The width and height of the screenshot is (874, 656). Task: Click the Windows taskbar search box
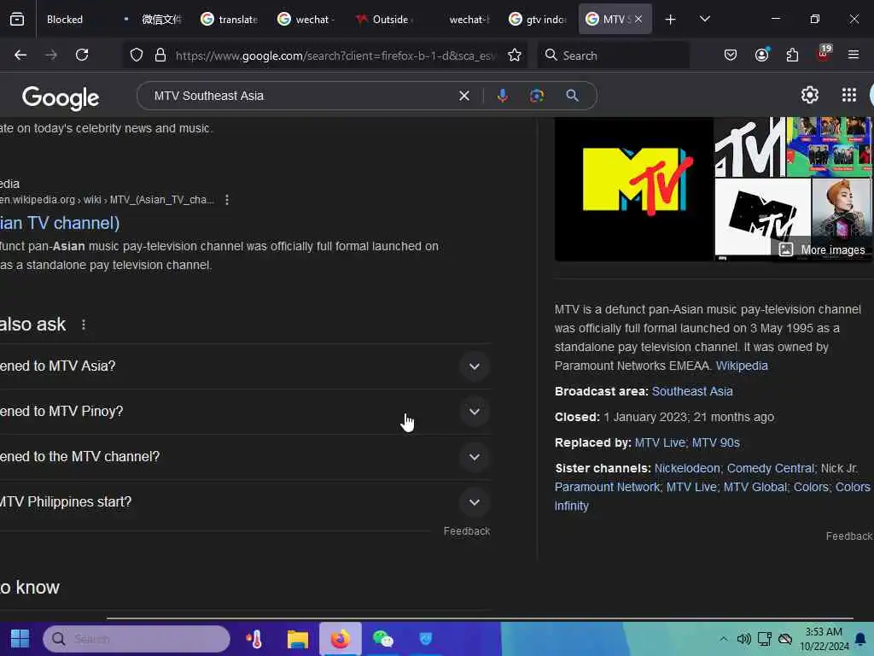137,639
